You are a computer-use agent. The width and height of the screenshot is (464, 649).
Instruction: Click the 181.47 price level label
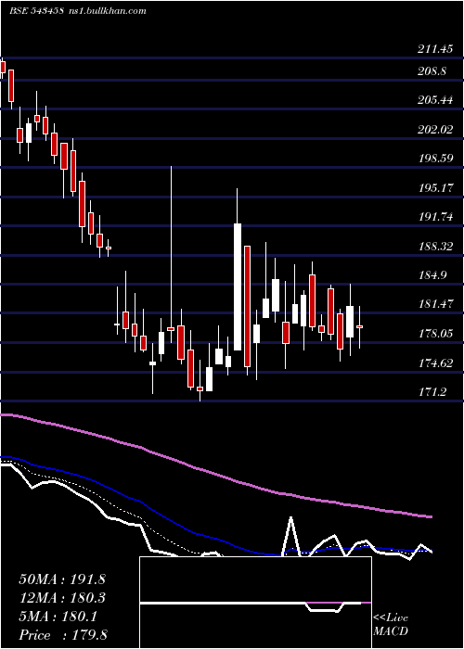point(435,304)
